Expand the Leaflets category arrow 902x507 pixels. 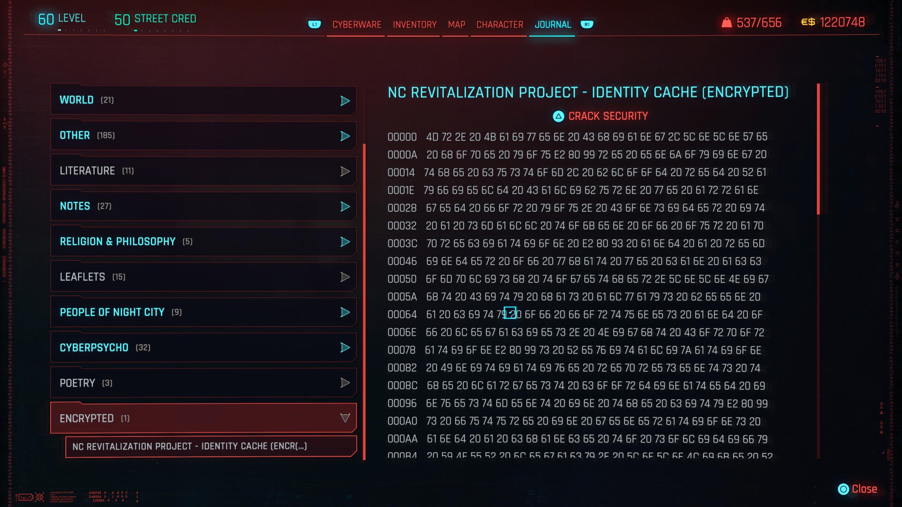pyautogui.click(x=345, y=277)
